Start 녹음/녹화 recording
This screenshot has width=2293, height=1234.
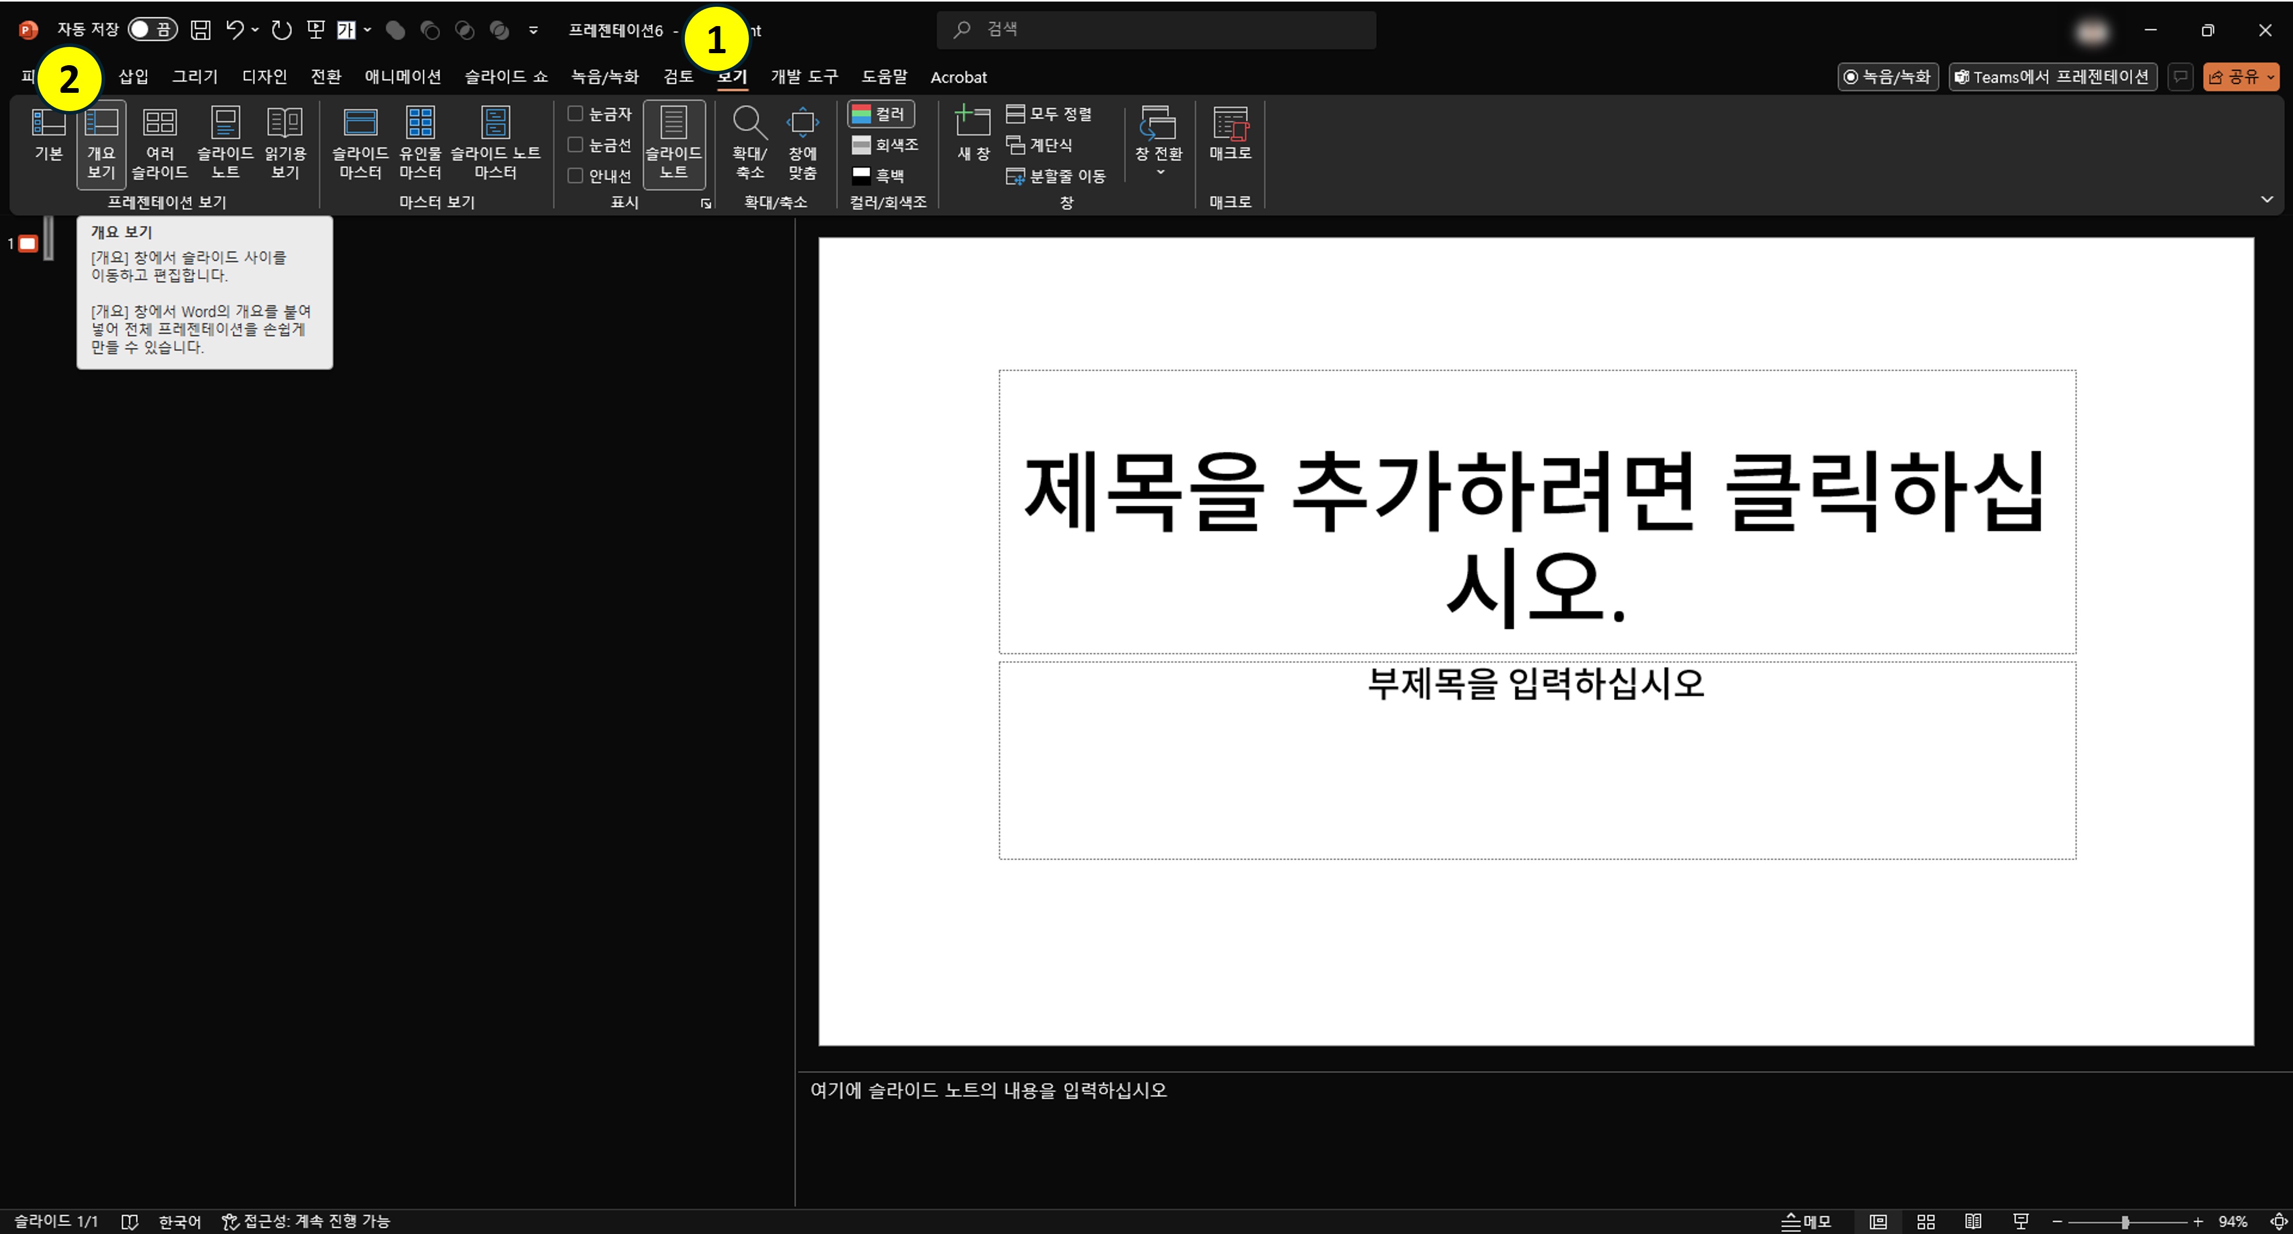pos(1887,77)
